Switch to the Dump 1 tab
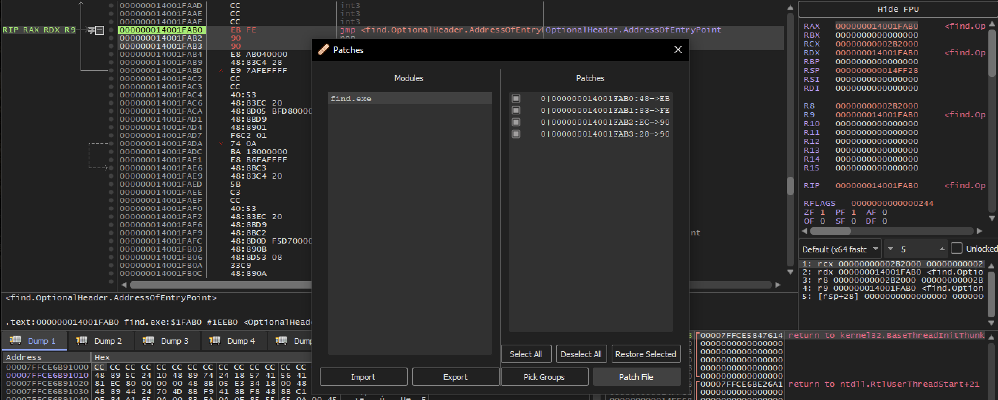The width and height of the screenshot is (998, 400). coord(34,341)
